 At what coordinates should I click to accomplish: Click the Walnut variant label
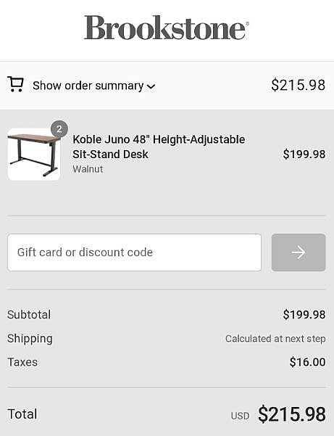pyautogui.click(x=88, y=169)
